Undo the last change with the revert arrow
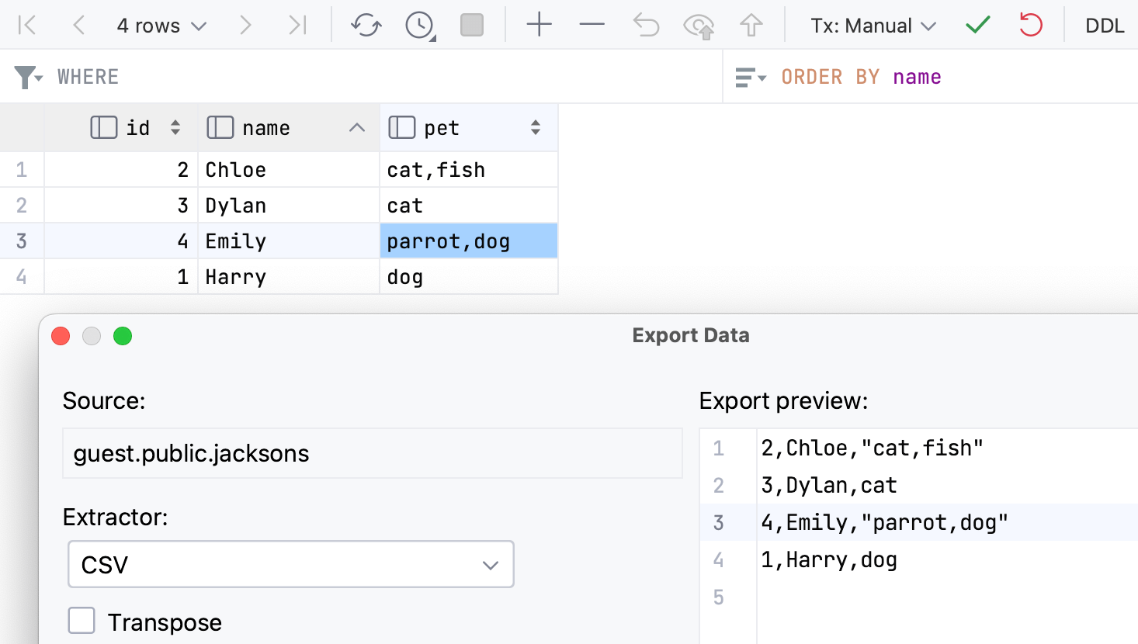Screen dimensions: 1138x644 pyautogui.click(x=645, y=25)
